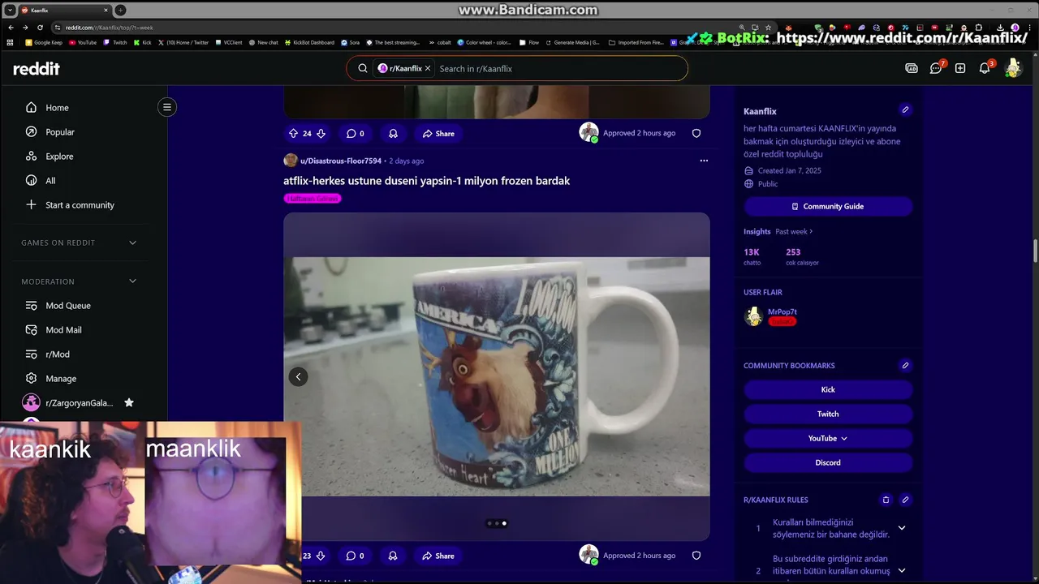Click the Create post plus icon
This screenshot has height=584, width=1039.
pos(960,69)
